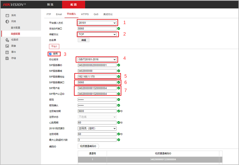
Task: Select the table cell 34020000001320000004
Action: [x=163, y=159]
